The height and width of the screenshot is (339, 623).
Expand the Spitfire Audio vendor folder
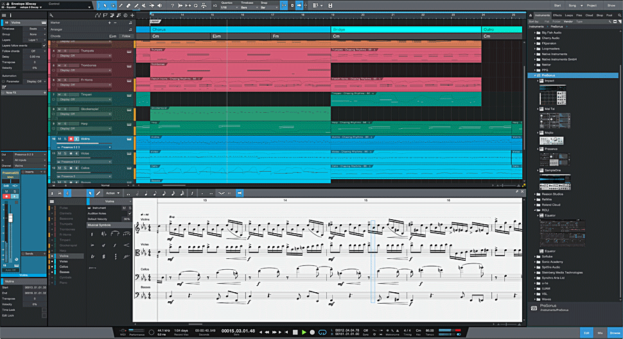coord(535,267)
